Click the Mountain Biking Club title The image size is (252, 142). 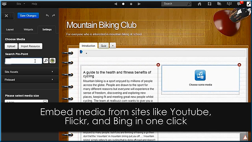tap(101, 25)
